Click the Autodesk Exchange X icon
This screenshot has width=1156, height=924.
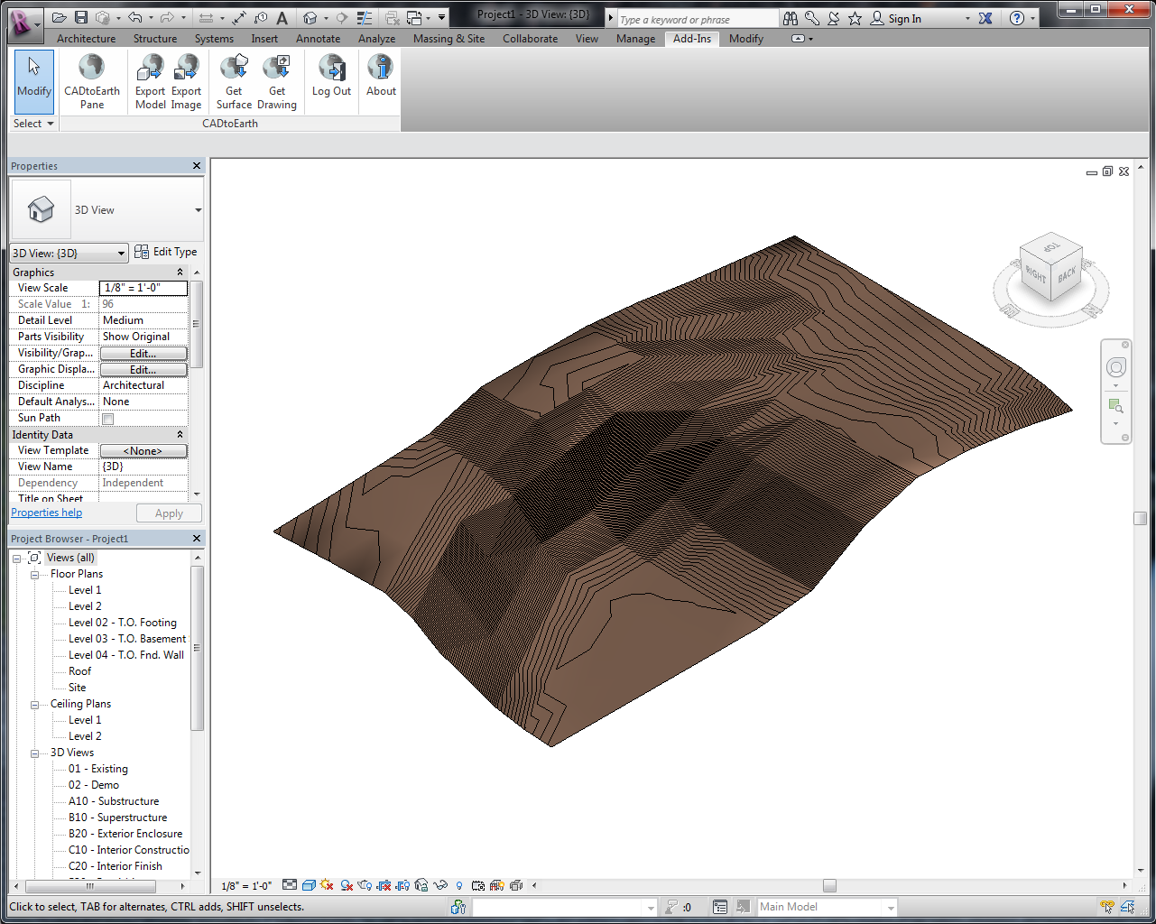985,18
